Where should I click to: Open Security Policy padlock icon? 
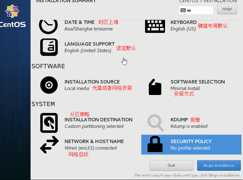pyautogui.click(x=155, y=144)
